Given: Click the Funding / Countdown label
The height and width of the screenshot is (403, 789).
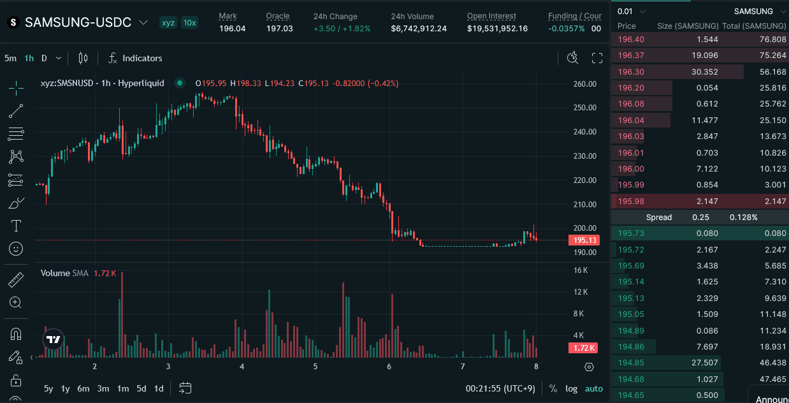Looking at the screenshot, I should pos(574,16).
